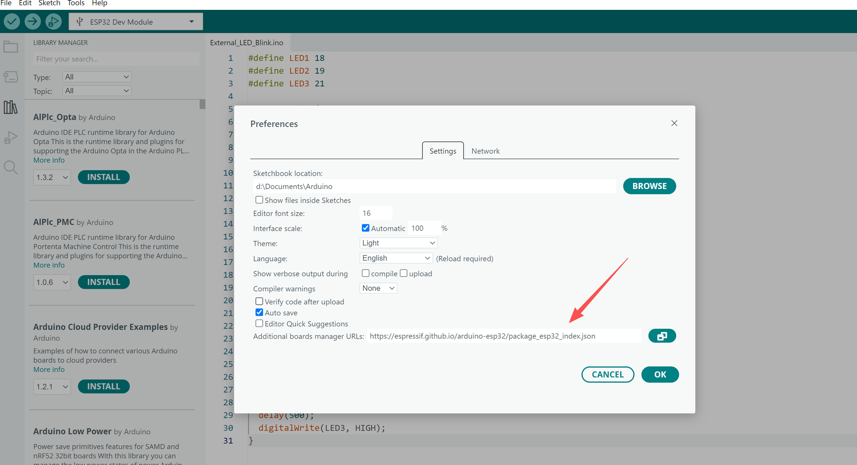Open additional boards URLs editor icon button
This screenshot has width=857, height=465.
pos(662,336)
